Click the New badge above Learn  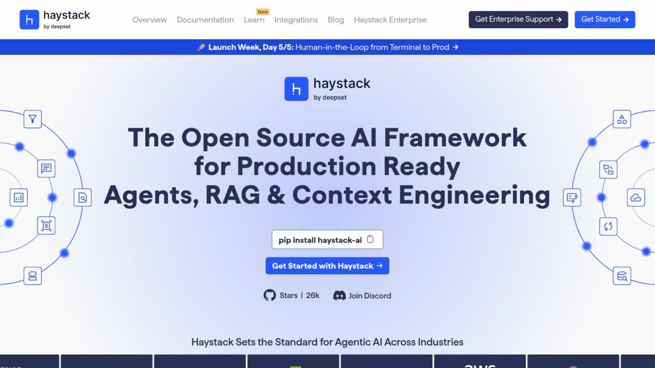coord(263,12)
